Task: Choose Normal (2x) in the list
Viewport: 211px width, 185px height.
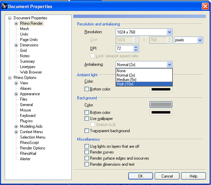Action: tap(144, 75)
